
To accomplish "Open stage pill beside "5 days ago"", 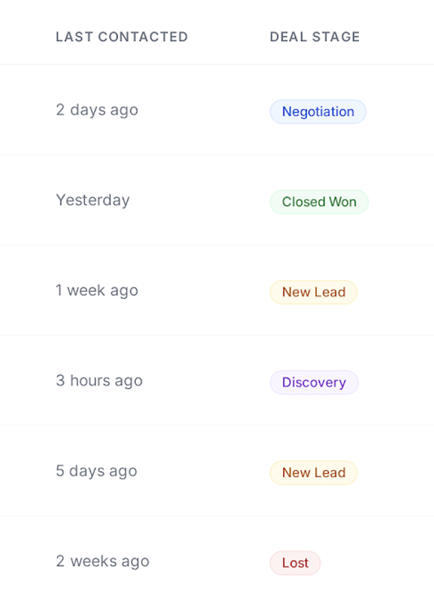I will tap(313, 472).
